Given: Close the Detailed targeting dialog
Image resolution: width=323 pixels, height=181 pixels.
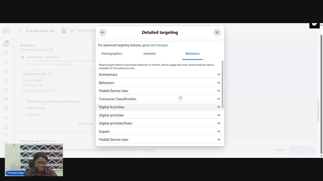Looking at the screenshot, I should pos(217,32).
